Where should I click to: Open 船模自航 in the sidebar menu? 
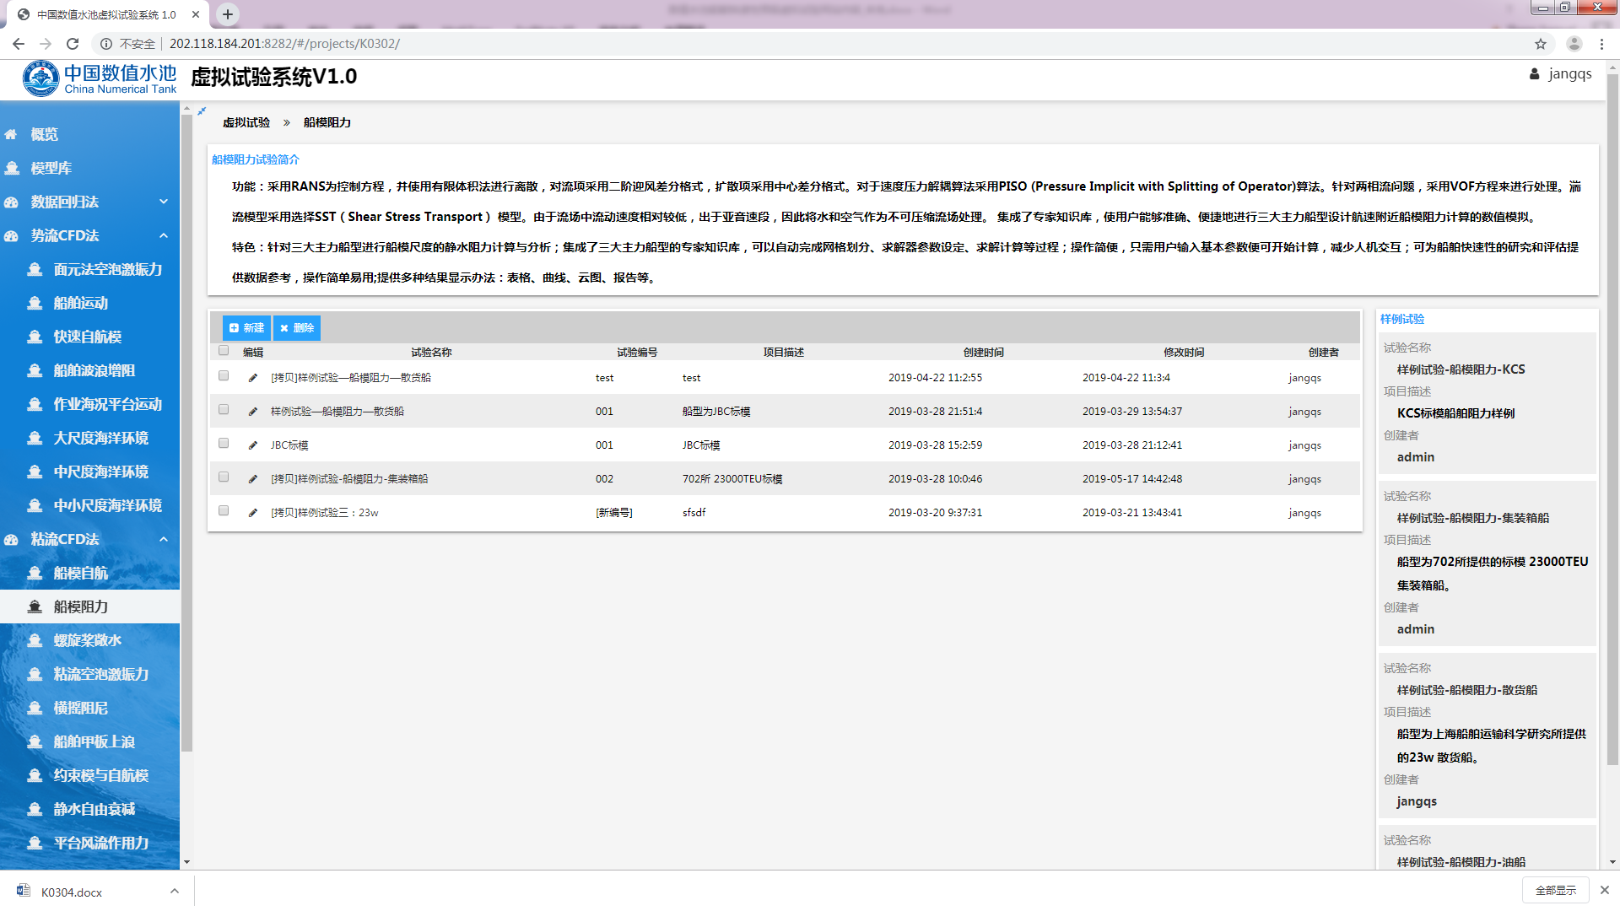coord(80,574)
